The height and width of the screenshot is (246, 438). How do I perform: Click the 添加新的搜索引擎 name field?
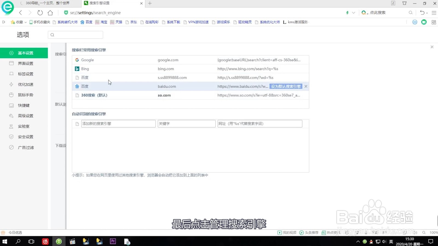tap(118, 124)
